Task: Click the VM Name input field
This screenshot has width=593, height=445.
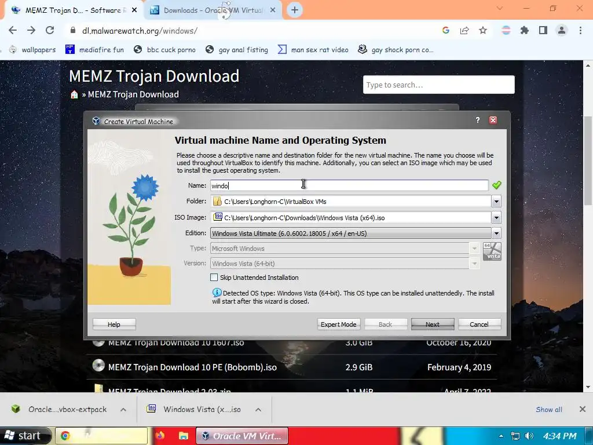Action: tap(349, 185)
